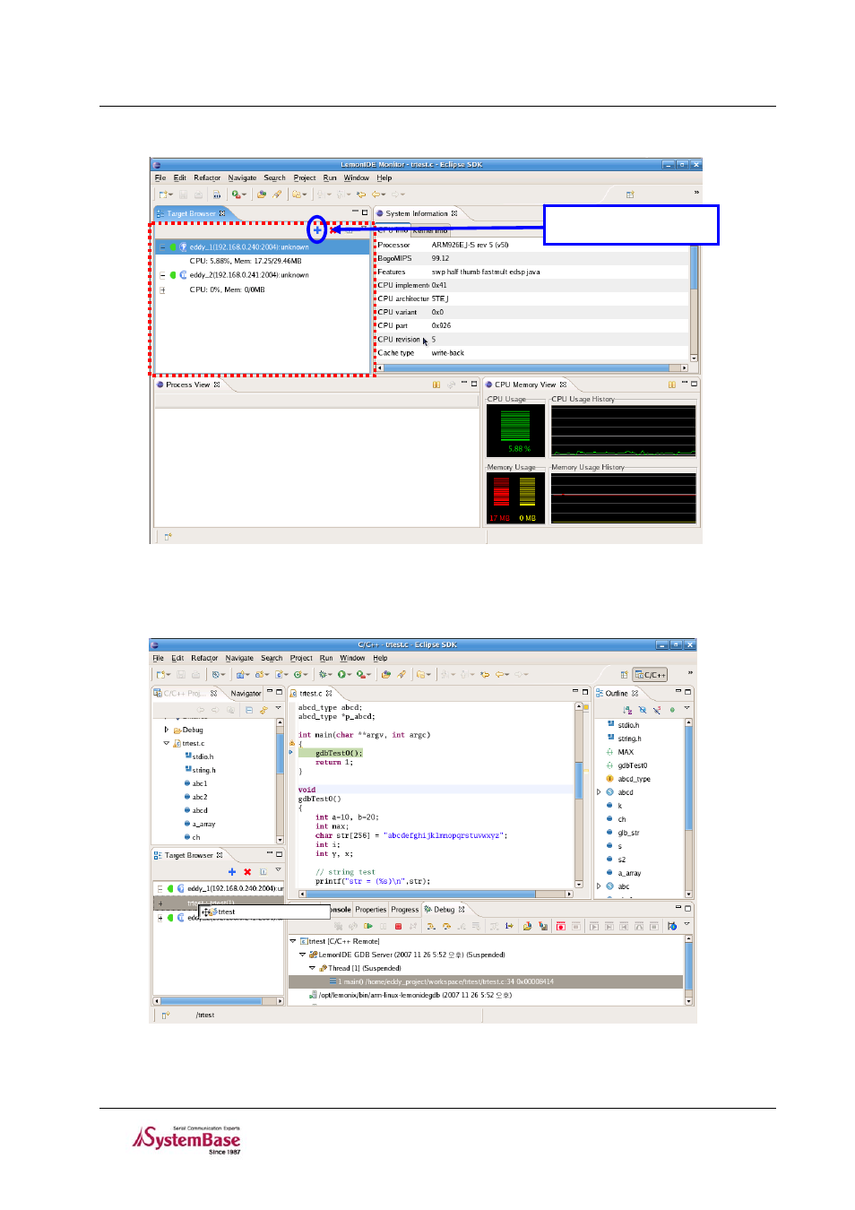Open Help menu in C/C++ window

(380, 658)
